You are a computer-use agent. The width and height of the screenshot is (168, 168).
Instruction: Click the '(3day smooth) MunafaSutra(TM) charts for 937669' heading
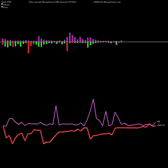[x=52, y=2]
